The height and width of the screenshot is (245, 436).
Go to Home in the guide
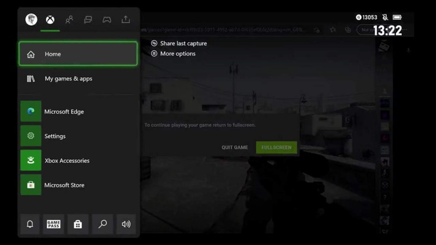coord(78,54)
